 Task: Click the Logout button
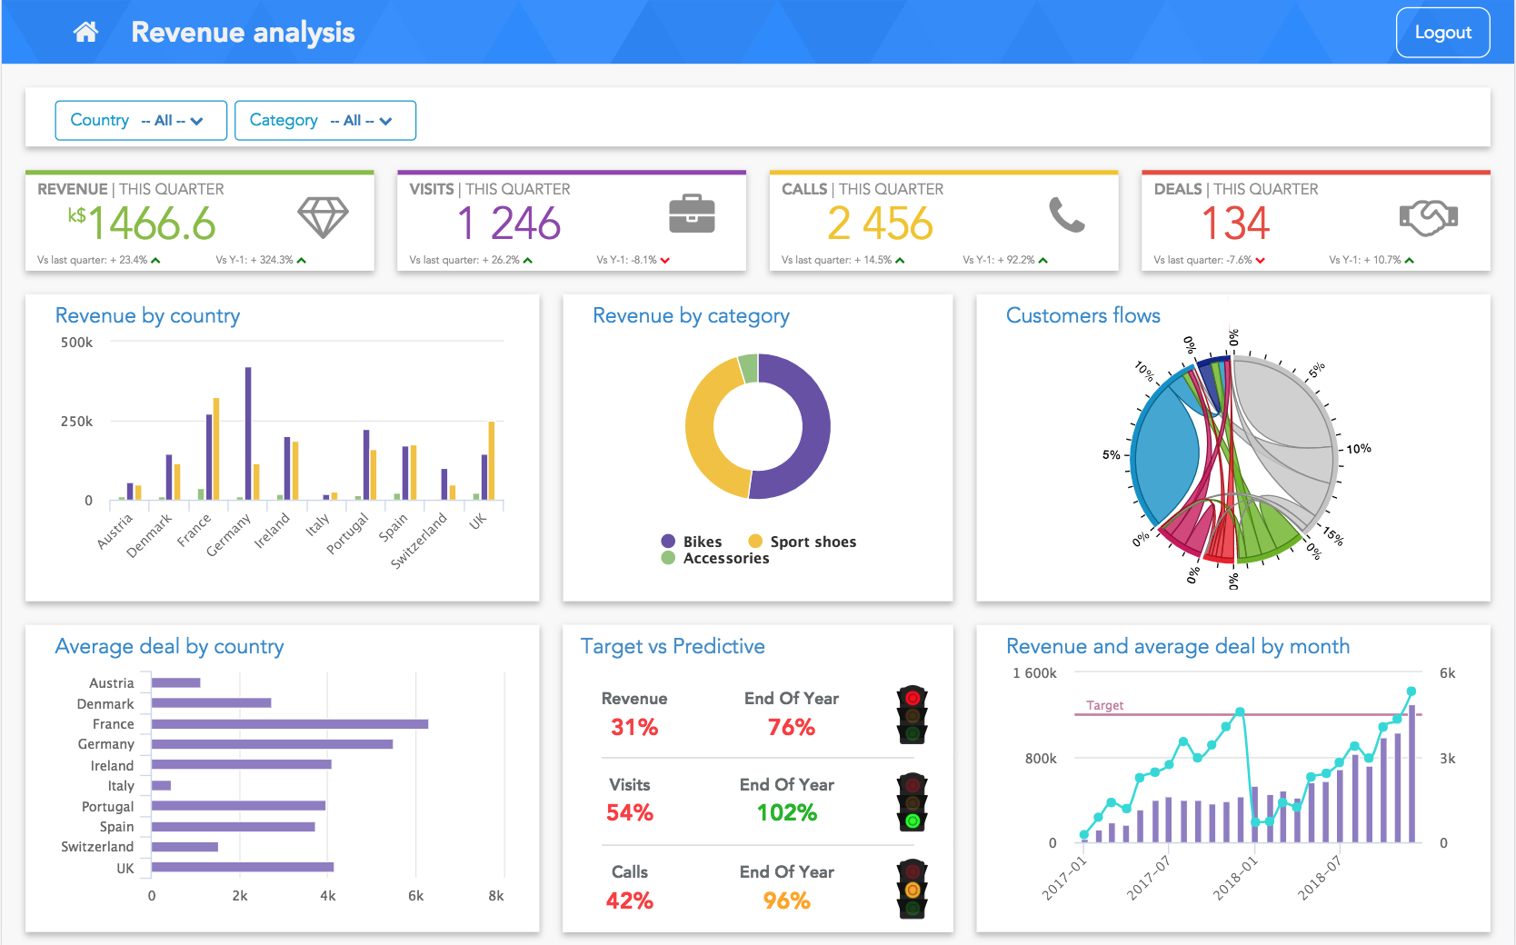tap(1442, 32)
